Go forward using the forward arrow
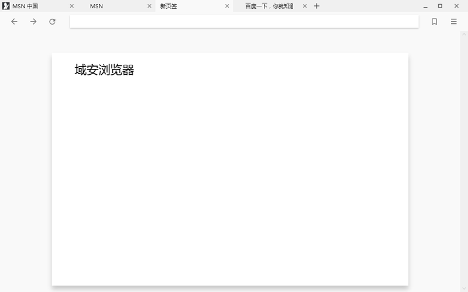This screenshot has width=468, height=292. tap(33, 22)
